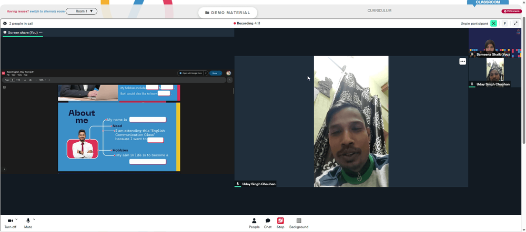Open Tools menu in shared PDF viewer
526x232 pixels.
19,75
